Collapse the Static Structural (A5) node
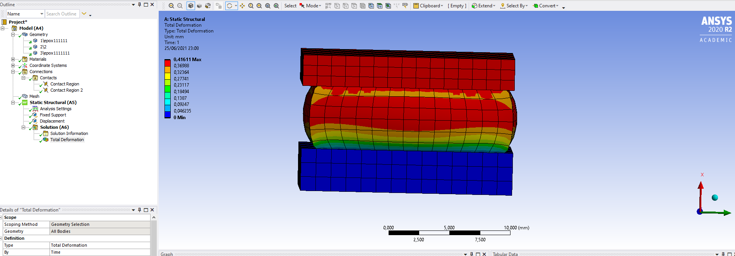Screen dimensions: 735x256 tap(13, 102)
